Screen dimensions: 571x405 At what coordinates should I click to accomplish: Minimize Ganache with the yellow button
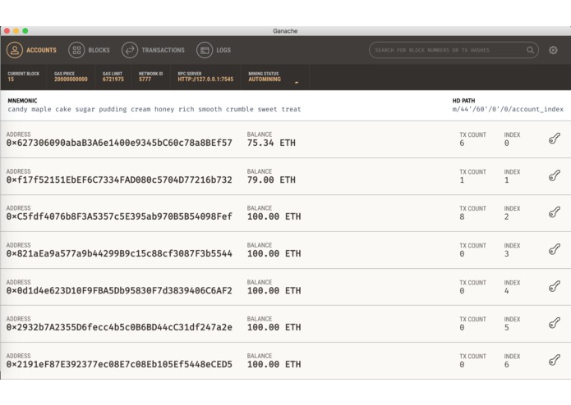tap(16, 31)
